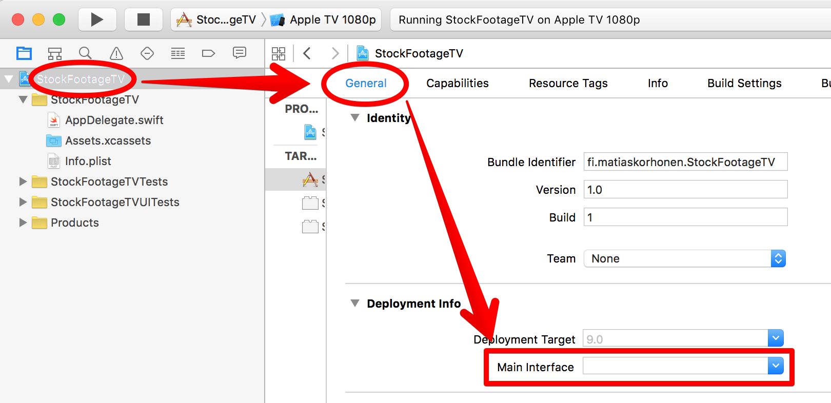Open the Find navigator
This screenshot has width=831, height=403.
(85, 53)
